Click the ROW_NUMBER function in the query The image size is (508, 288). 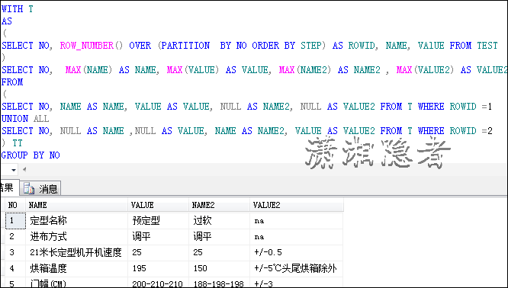tap(87, 46)
